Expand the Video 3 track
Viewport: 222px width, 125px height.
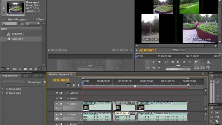68,93
